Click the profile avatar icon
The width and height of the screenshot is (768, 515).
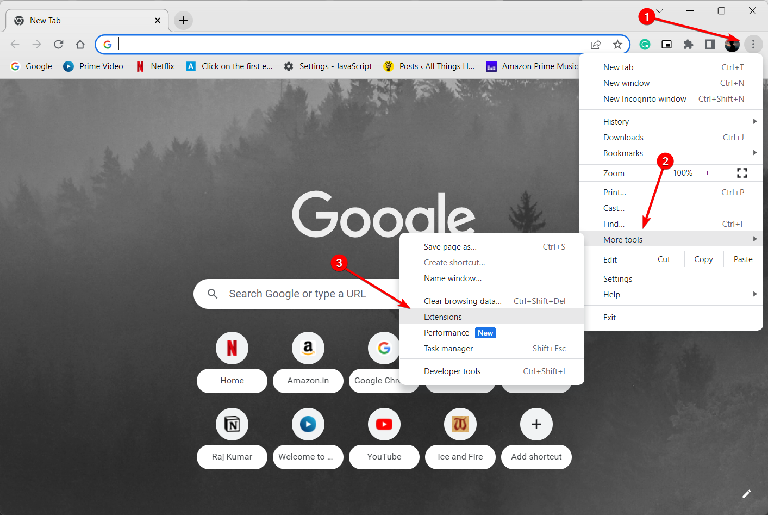point(732,44)
